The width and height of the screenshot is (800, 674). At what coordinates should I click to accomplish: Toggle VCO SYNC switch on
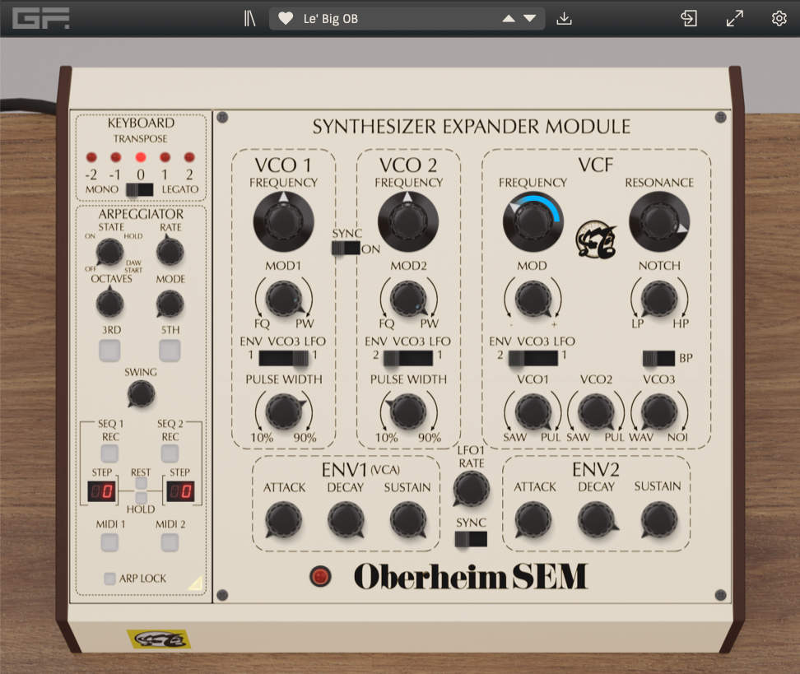pos(346,247)
